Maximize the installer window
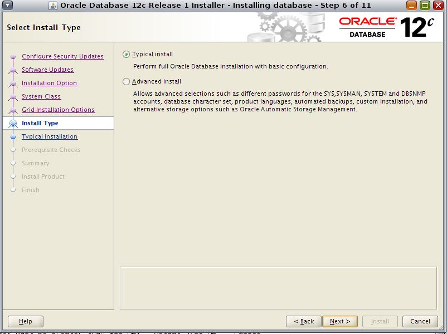Image resolution: width=447 pixels, height=334 pixels. click(425, 5)
